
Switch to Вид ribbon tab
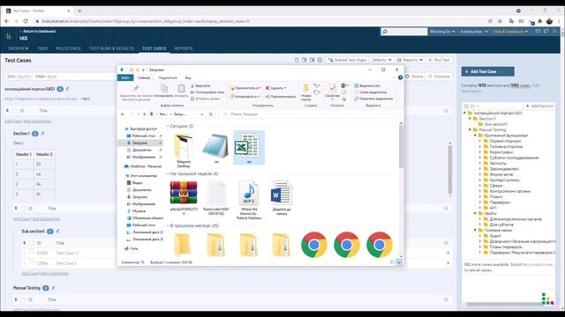pyautogui.click(x=188, y=77)
